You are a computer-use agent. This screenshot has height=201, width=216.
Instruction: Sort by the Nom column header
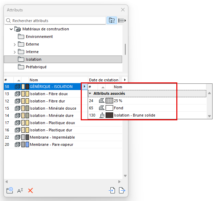[x=58, y=80]
